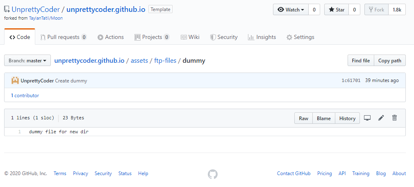Expand the Branch: master selector

coord(27,60)
